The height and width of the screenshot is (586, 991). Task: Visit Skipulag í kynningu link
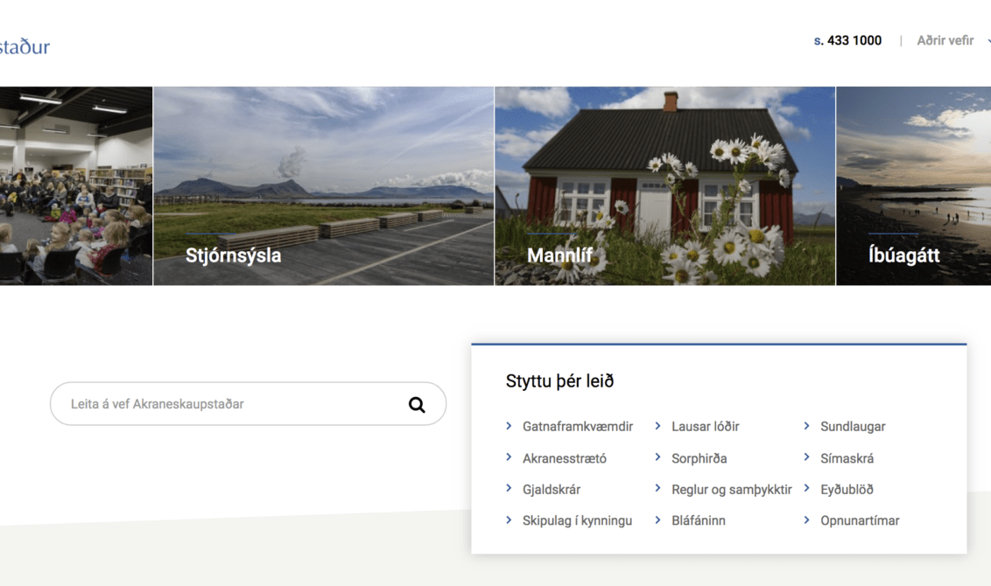click(577, 521)
